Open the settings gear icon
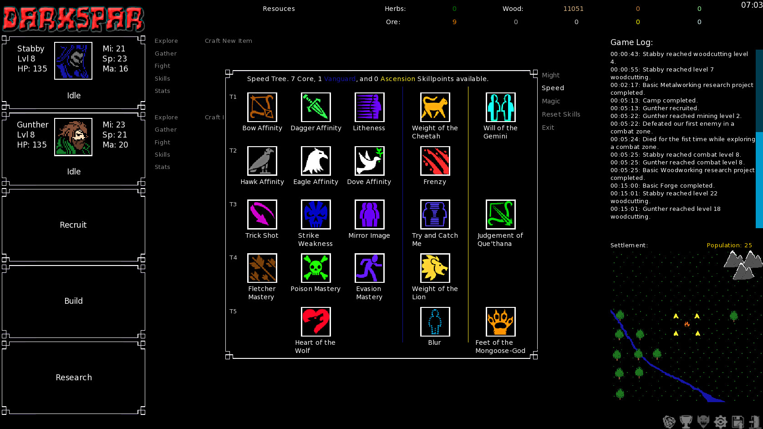 pos(721,421)
